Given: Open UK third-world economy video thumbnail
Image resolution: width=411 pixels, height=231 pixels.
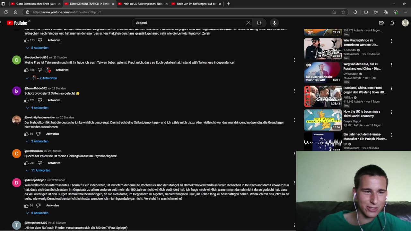Looking at the screenshot, I should point(323,120).
